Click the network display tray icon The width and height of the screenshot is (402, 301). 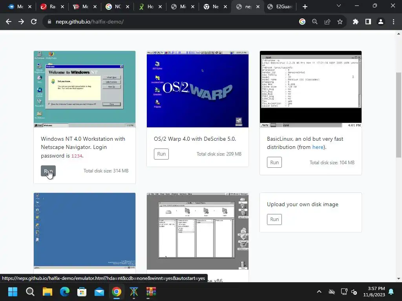[x=344, y=292]
